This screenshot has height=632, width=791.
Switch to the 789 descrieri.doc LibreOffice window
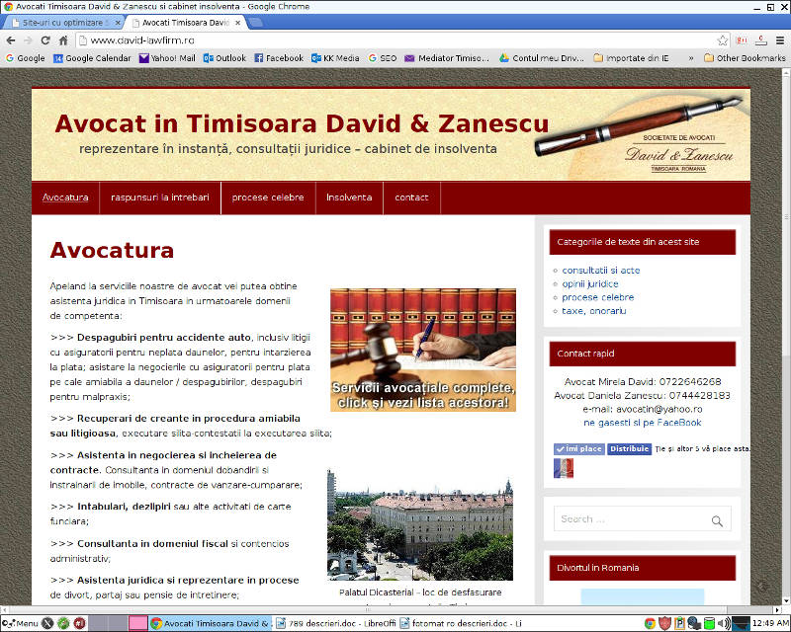[x=336, y=623]
